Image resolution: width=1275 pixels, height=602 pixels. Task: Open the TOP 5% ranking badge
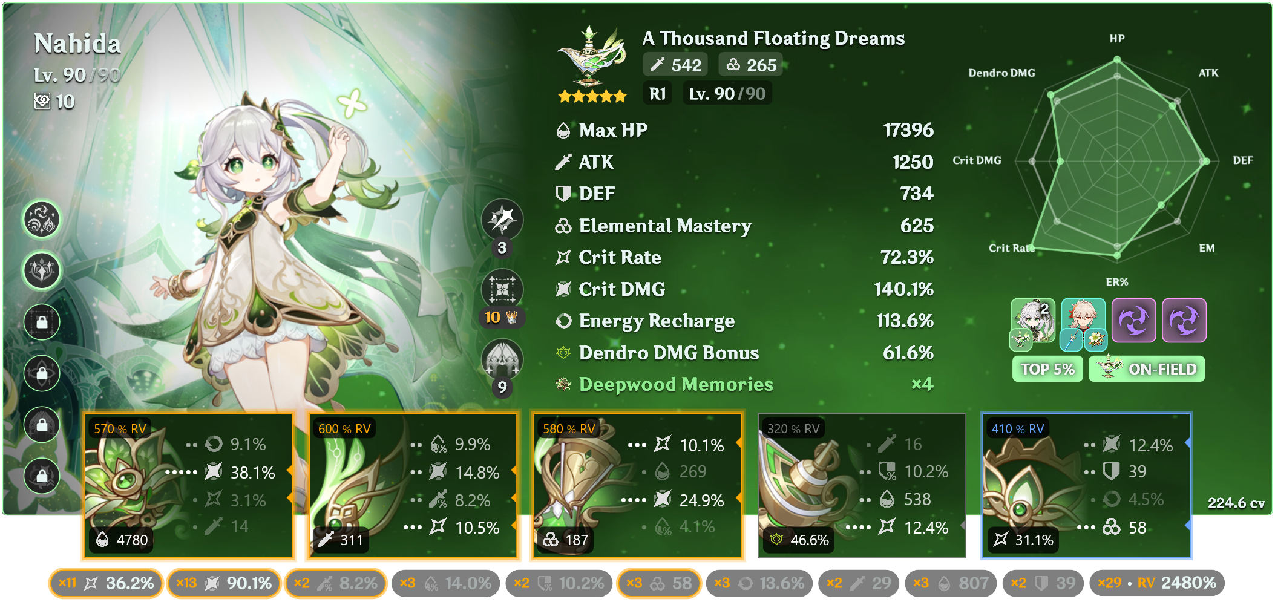point(1047,369)
